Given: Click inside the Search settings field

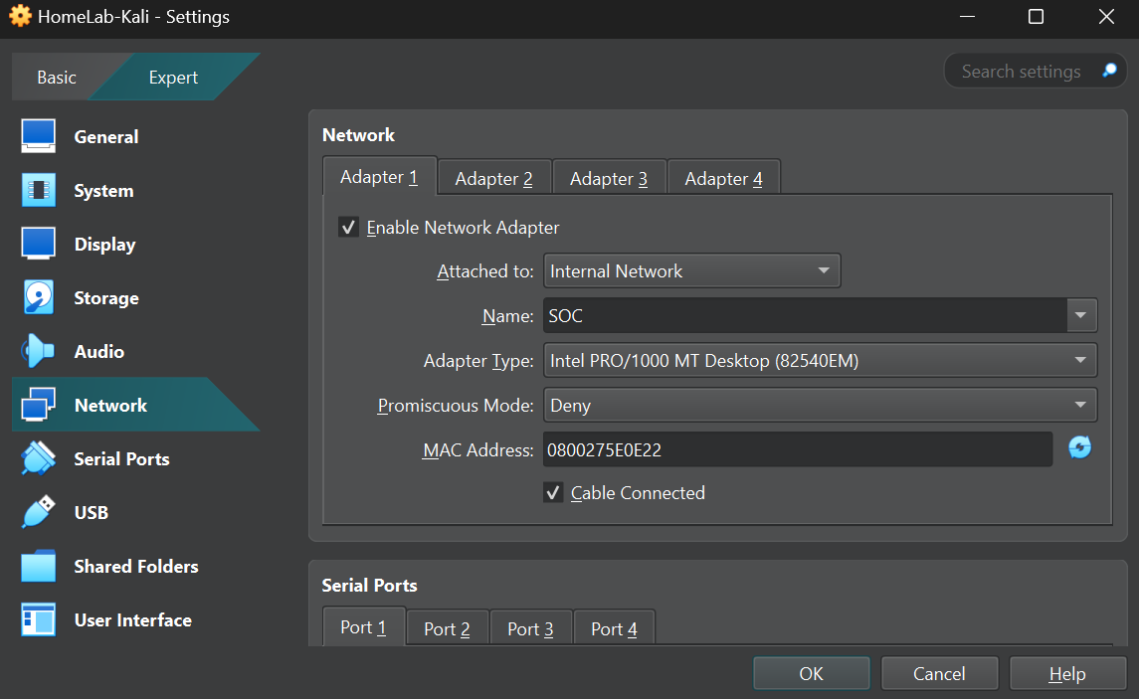Looking at the screenshot, I should click(x=1020, y=71).
